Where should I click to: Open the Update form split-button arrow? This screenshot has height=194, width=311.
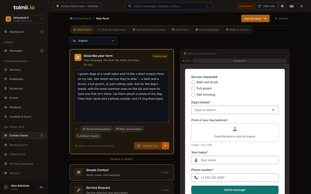165,146
